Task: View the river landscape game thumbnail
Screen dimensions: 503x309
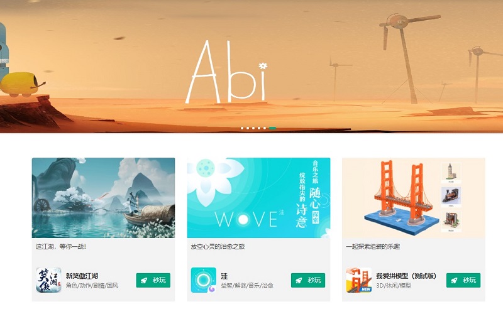Action: 103,198
